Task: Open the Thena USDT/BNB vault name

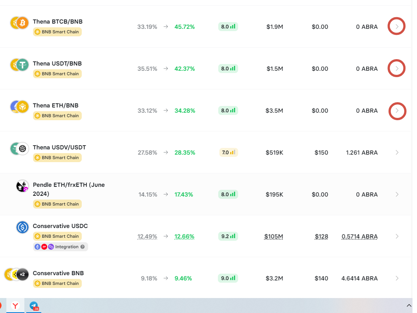Action: pos(57,63)
